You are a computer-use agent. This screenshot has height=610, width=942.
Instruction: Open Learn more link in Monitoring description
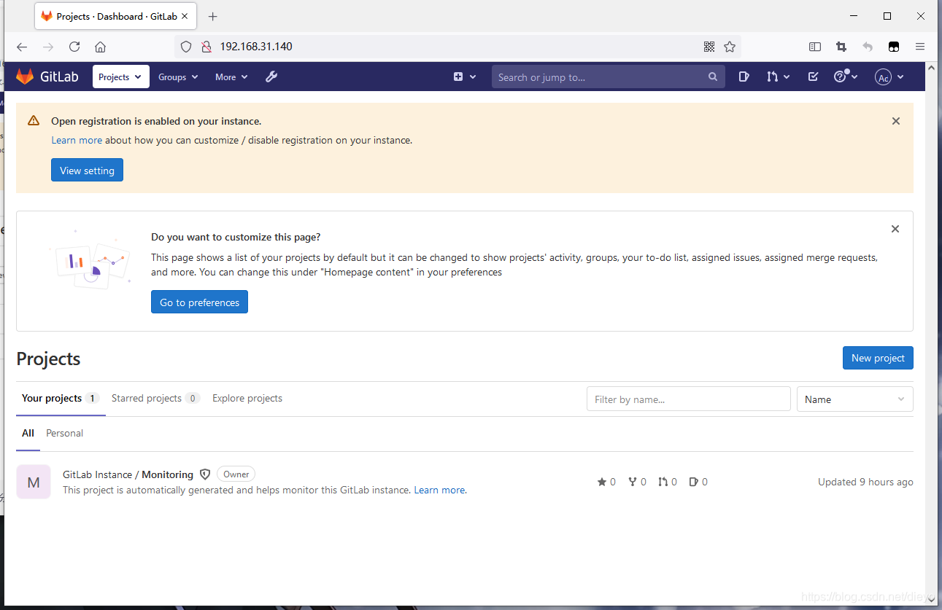[439, 490]
